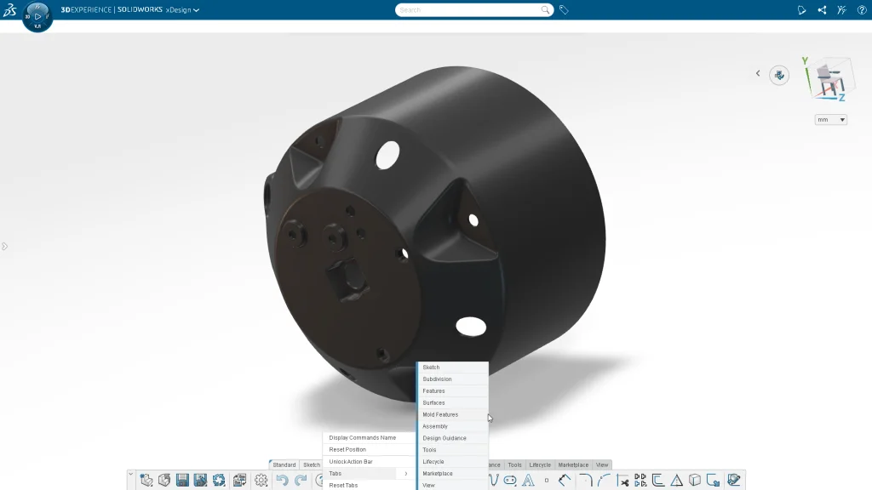Expand the Tabs submenu
Screen dimensions: 872x490
(x=336, y=473)
